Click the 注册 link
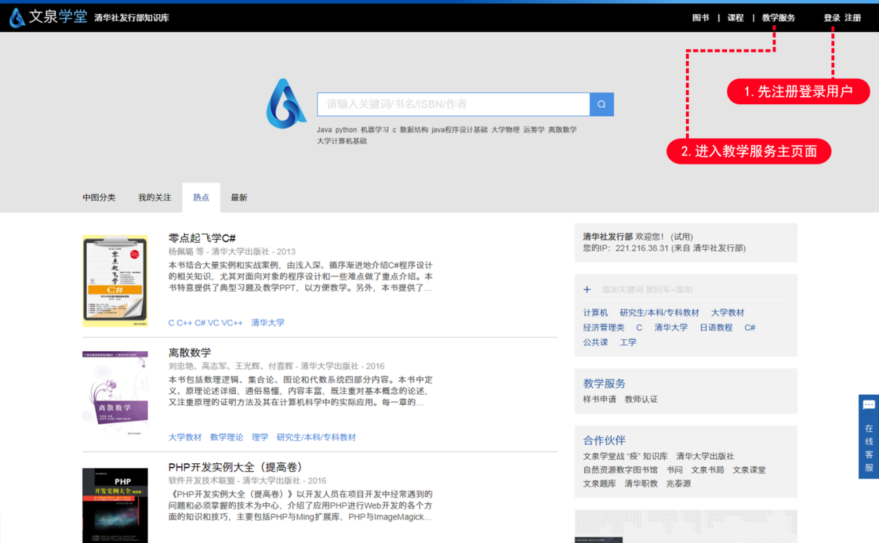 point(852,18)
